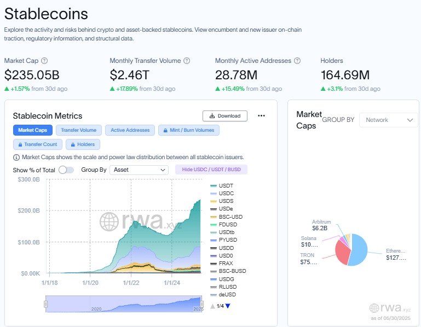Click the Solana slice in pie chart
The width and height of the screenshot is (421, 327).
[342, 238]
